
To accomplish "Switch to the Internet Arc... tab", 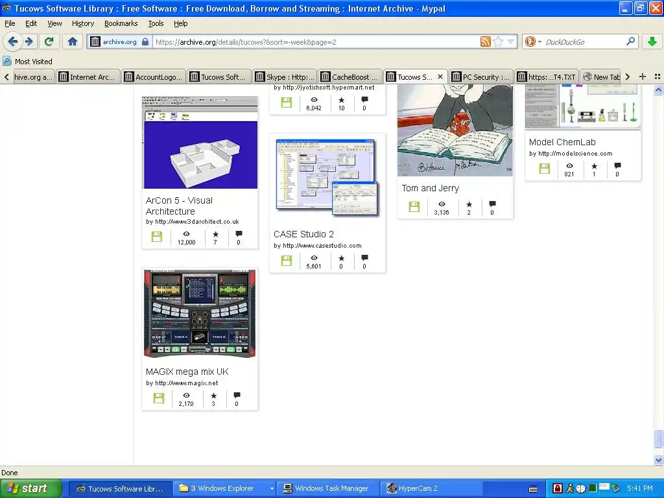I will click(x=88, y=77).
